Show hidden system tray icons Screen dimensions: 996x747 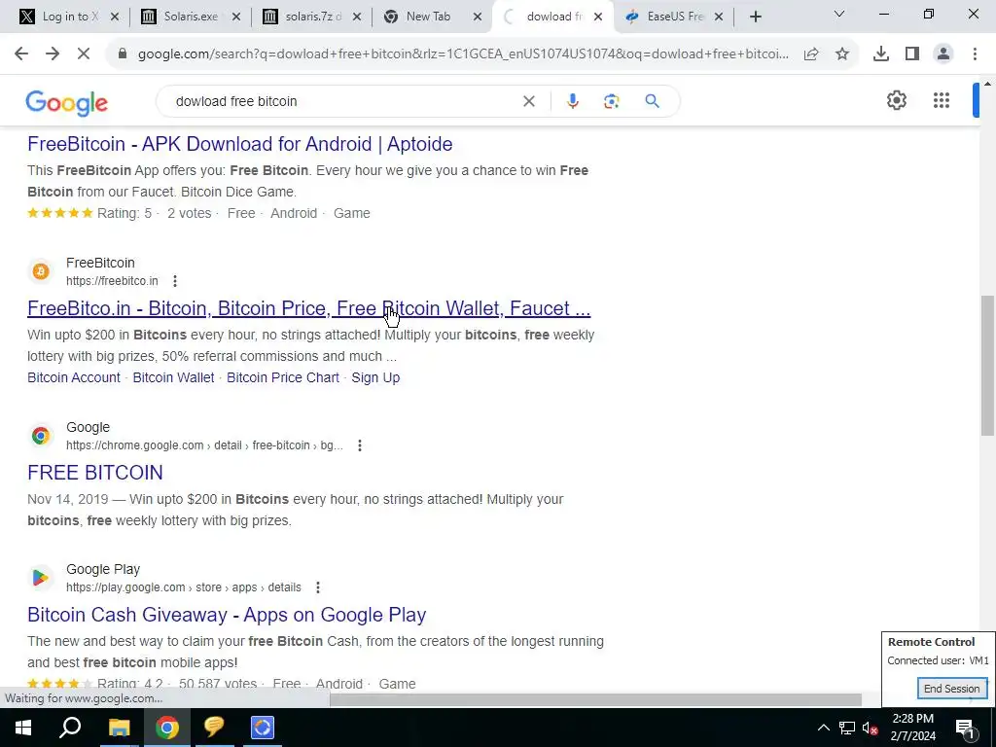pos(823,728)
